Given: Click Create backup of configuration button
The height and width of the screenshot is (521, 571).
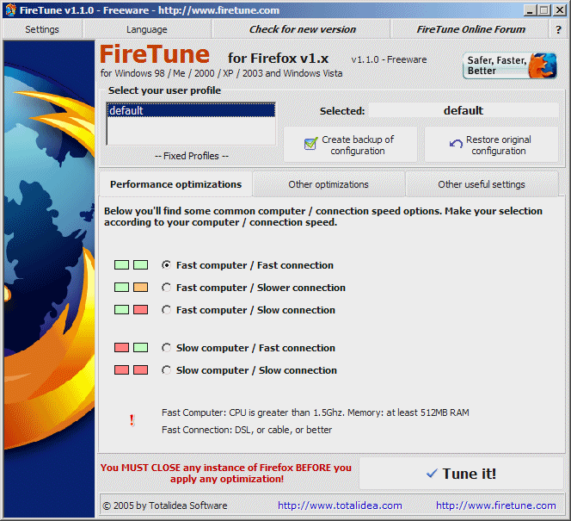Looking at the screenshot, I should 350,145.
